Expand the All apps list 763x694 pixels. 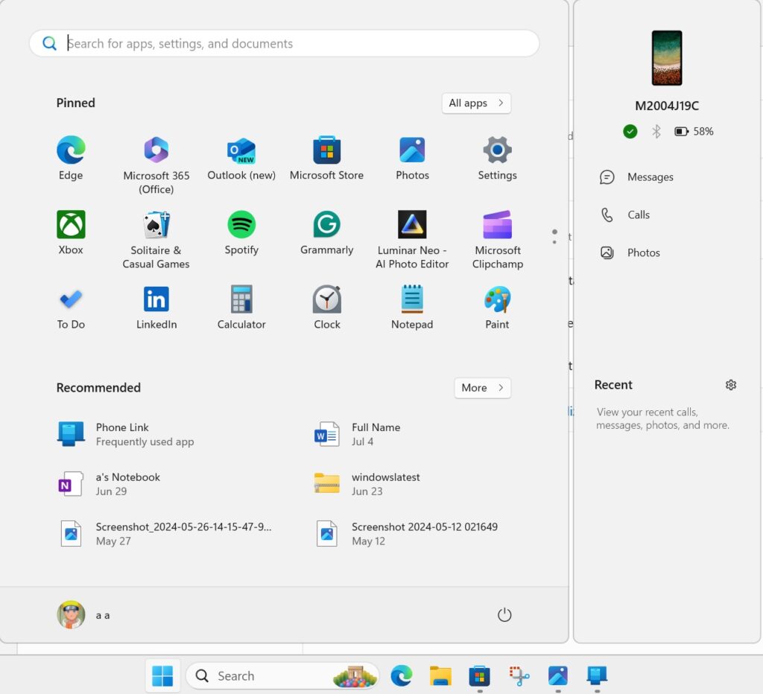(476, 103)
